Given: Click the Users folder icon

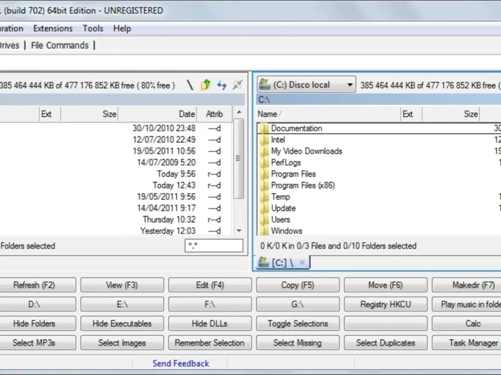Looking at the screenshot, I should tap(264, 220).
